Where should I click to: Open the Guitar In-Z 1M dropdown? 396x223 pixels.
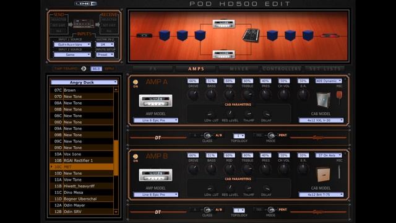tap(105, 45)
